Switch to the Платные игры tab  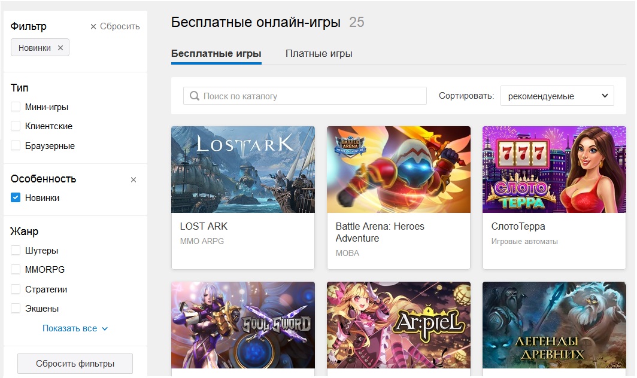pos(319,54)
